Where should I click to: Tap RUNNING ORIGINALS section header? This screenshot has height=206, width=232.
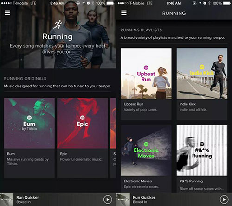tap(25, 79)
